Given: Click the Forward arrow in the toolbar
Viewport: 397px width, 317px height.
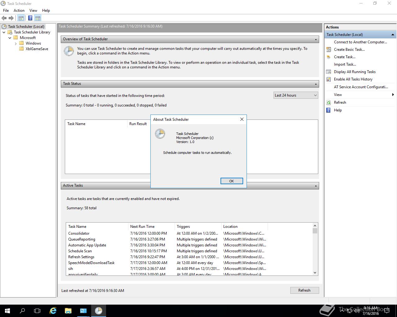Looking at the screenshot, I should click(11, 18).
